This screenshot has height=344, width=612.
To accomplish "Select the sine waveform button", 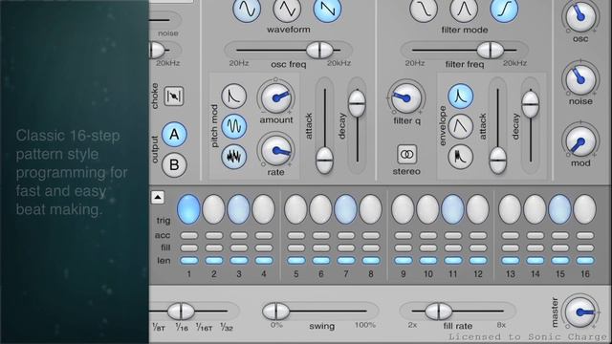I will (x=247, y=9).
